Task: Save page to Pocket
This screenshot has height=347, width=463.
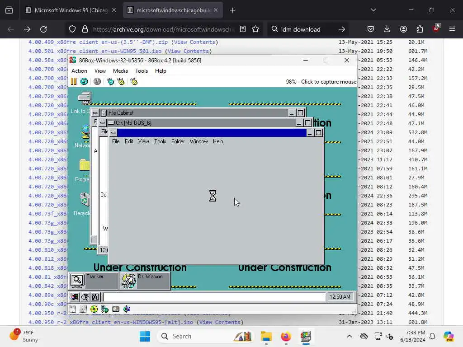Action: click(371, 29)
